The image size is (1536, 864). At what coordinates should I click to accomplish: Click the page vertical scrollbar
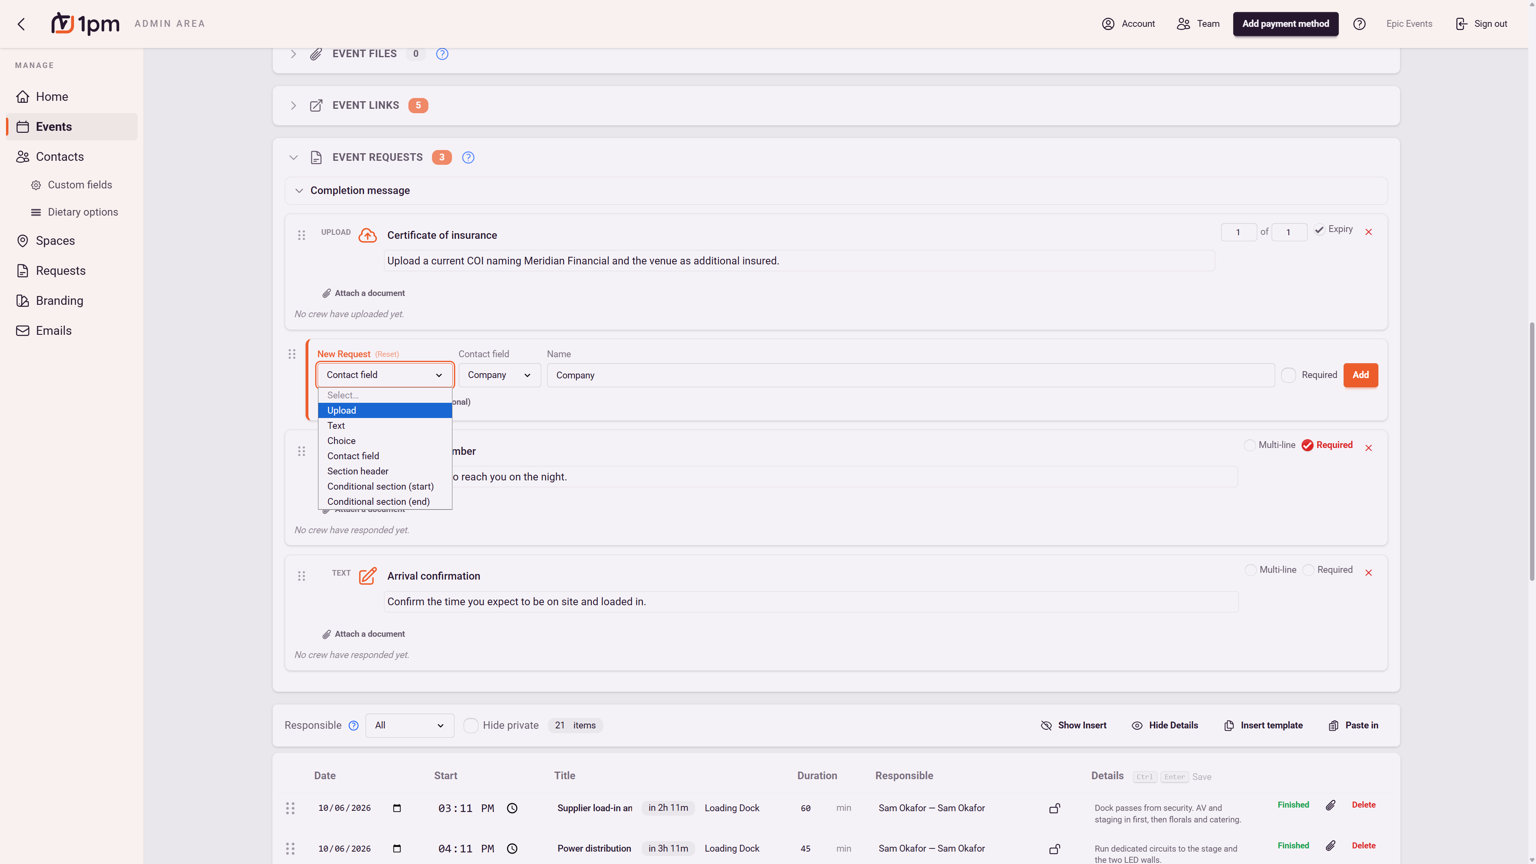click(1531, 451)
